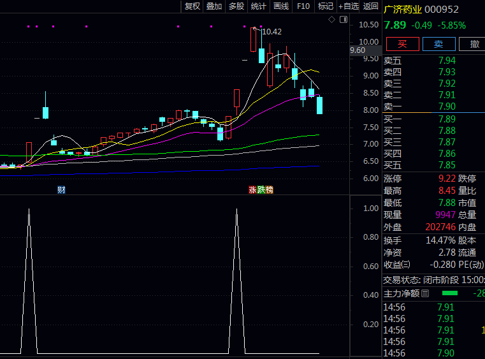This screenshot has height=359, width=485.
Task: Open the 叠加 overlay menu
Action: [214, 6]
